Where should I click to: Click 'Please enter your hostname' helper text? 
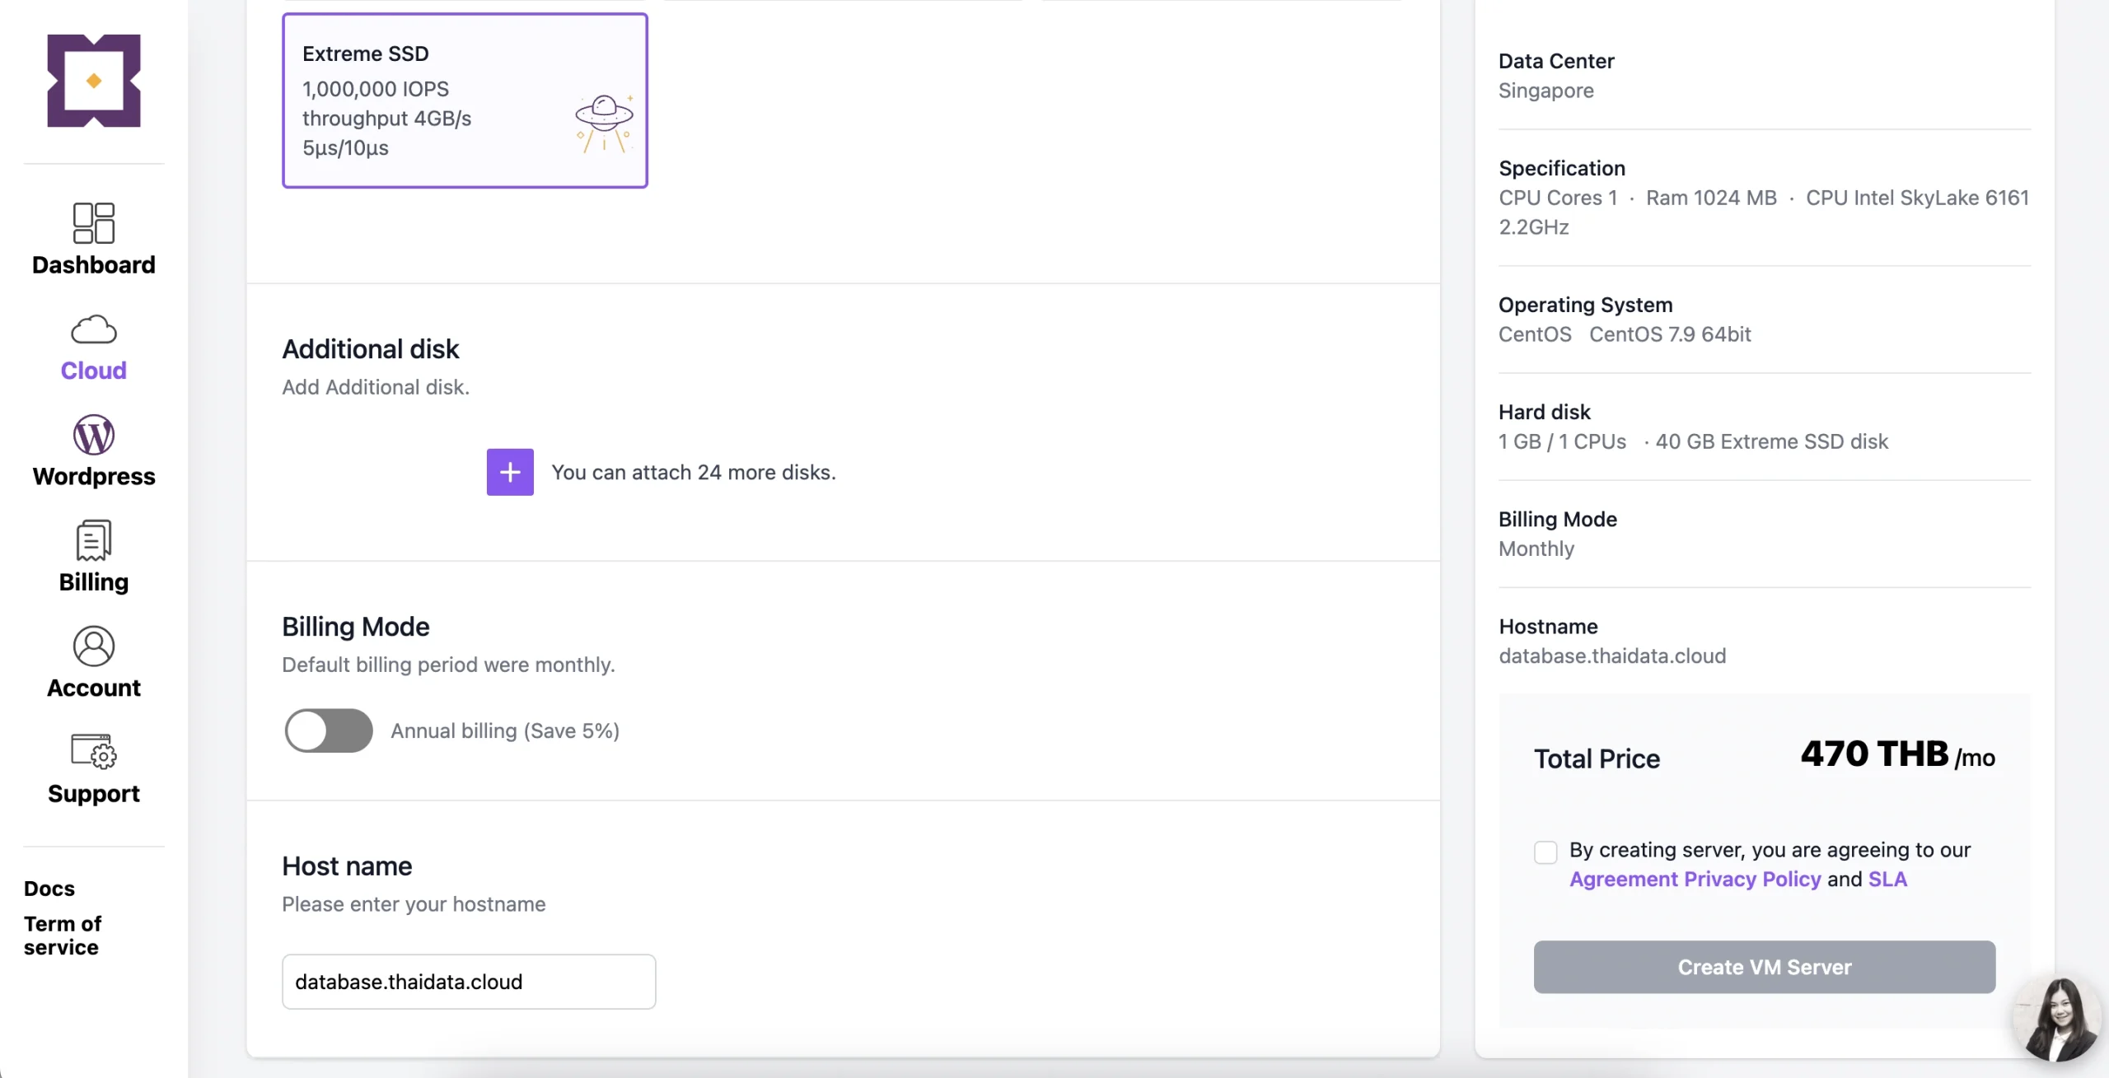click(414, 904)
